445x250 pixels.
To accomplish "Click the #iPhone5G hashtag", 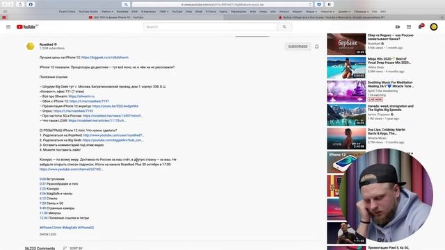I will [x=86, y=228].
